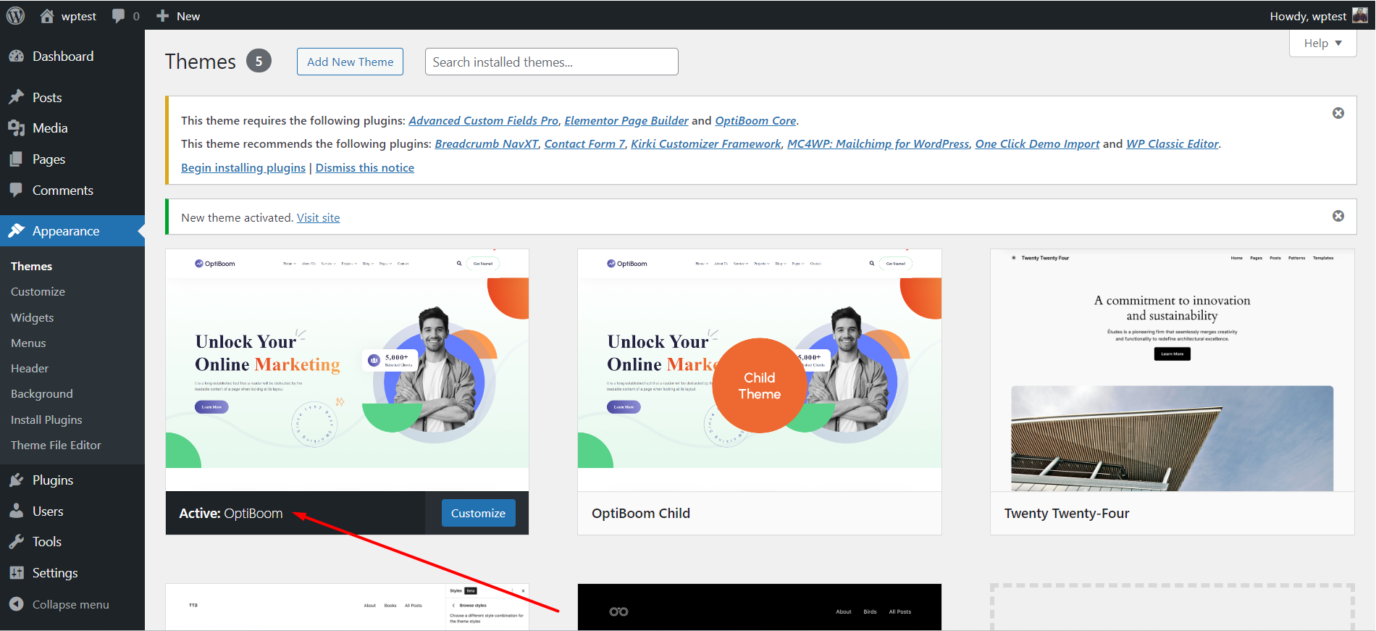Screen dimensions: 1376x631
Task: Open the Background submenu item
Action: tap(42, 393)
